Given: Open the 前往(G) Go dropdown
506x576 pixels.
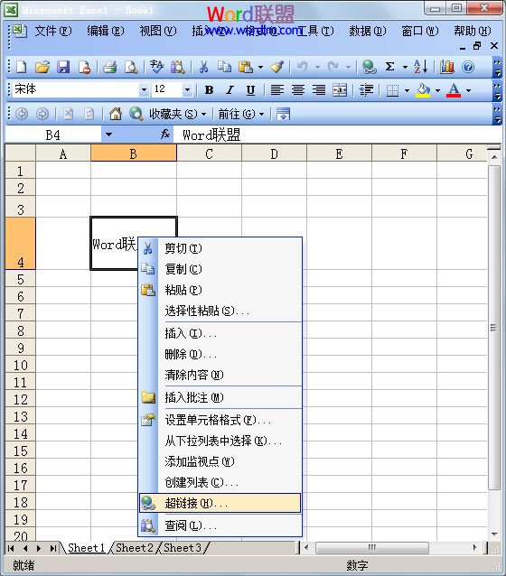Looking at the screenshot, I should 241,114.
